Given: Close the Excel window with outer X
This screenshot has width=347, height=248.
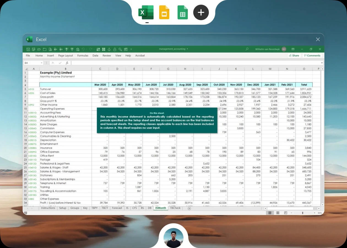Looking at the screenshot, I should click(x=318, y=40).
